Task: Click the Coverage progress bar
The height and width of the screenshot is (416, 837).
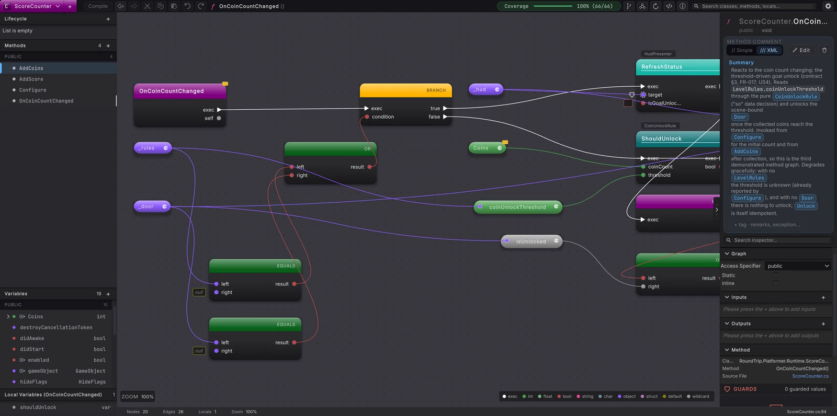Action: [553, 6]
